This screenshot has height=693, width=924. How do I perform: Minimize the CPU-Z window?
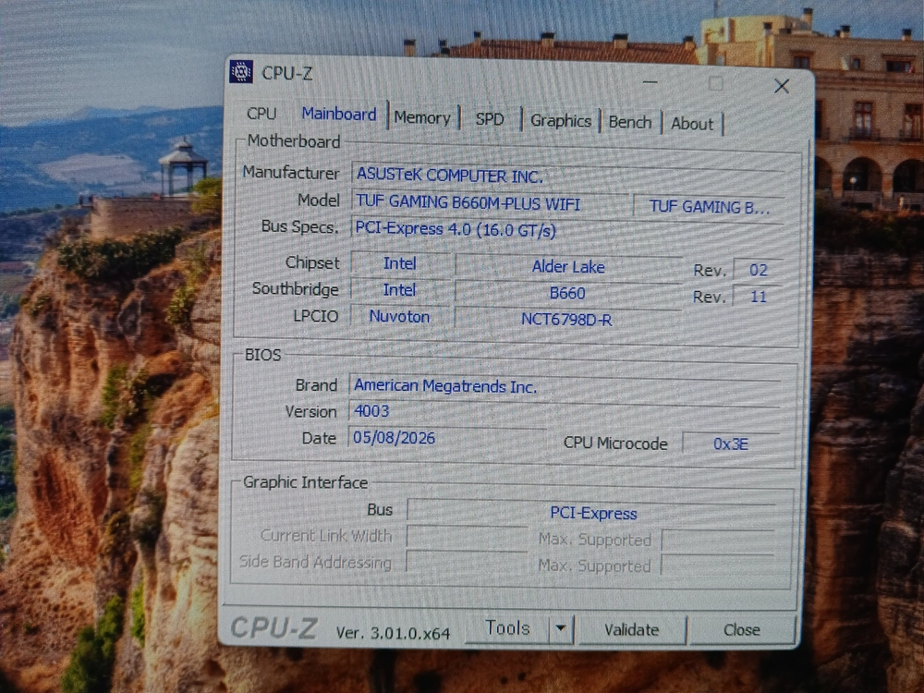[650, 82]
